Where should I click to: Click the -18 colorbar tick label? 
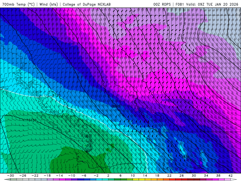47,176
